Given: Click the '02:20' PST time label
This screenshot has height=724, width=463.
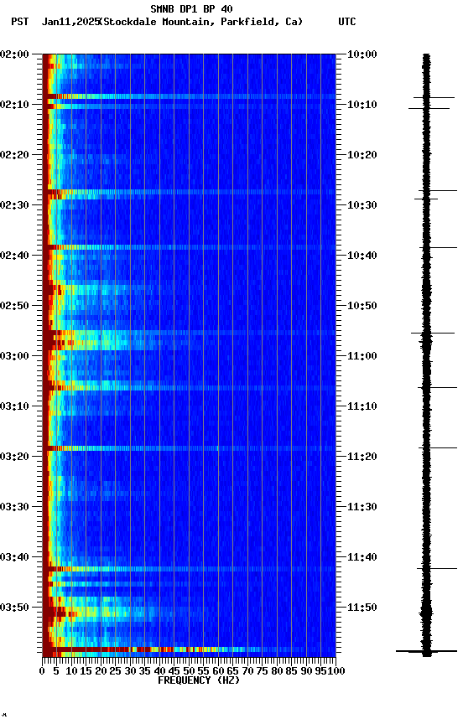Looking at the screenshot, I should 14,155.
